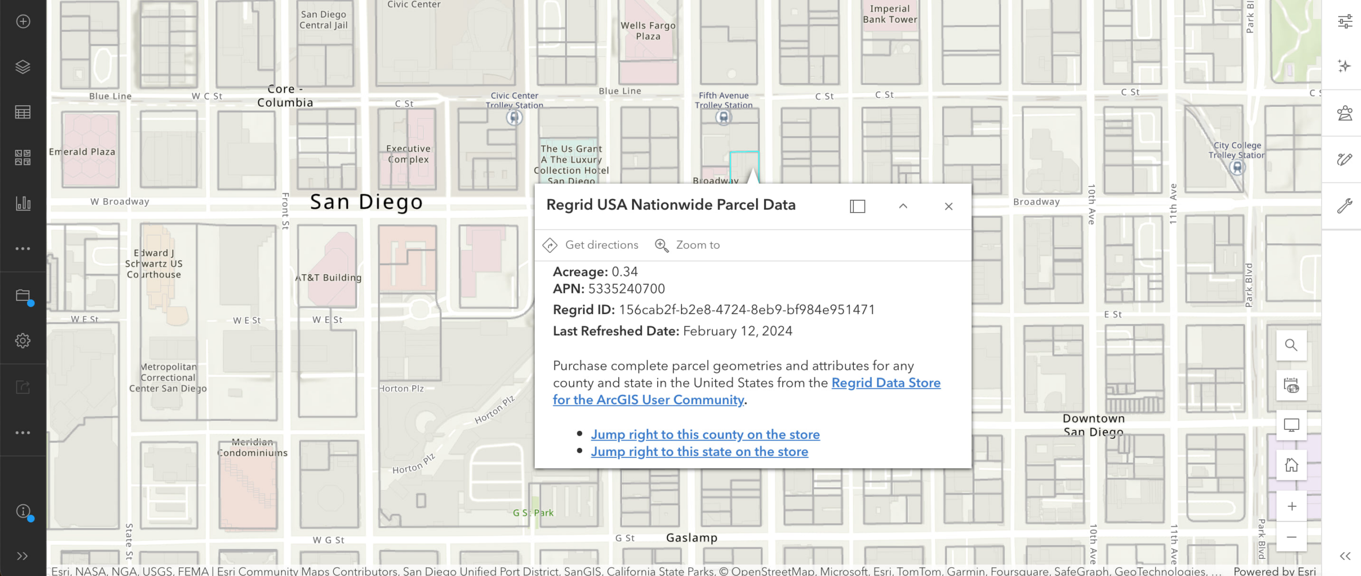Click Jump right to this county link

click(705, 434)
